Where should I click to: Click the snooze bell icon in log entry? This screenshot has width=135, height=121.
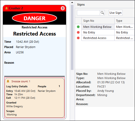pyautogui.click(x=8, y=81)
